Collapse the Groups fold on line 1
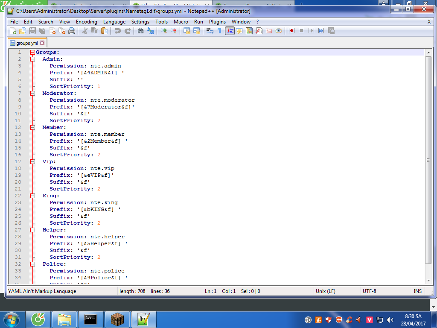437x328 pixels. click(32, 52)
